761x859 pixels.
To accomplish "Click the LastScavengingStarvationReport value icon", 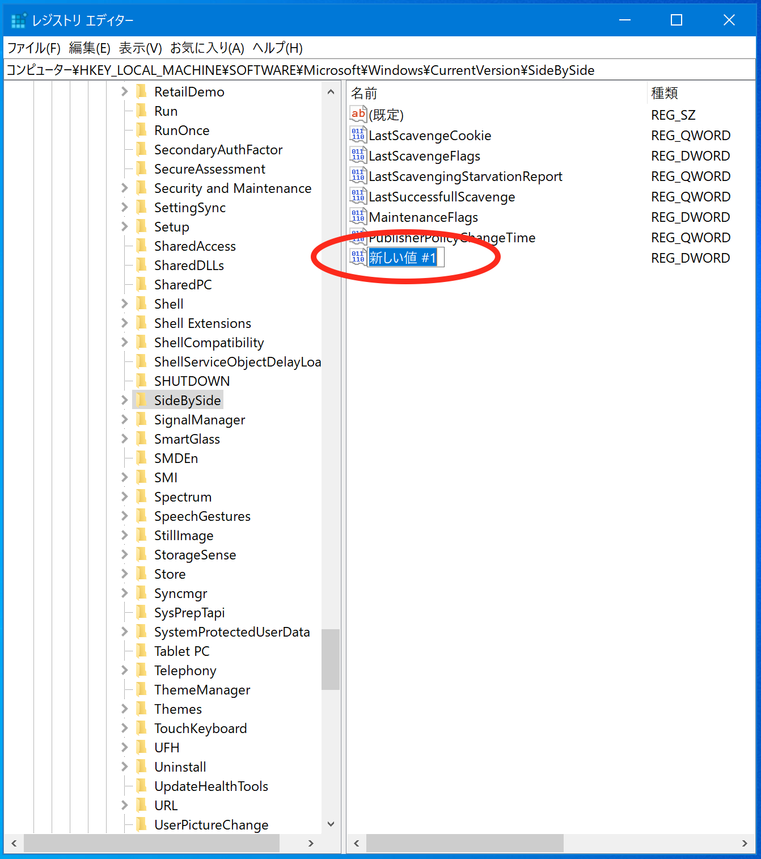I will click(358, 176).
